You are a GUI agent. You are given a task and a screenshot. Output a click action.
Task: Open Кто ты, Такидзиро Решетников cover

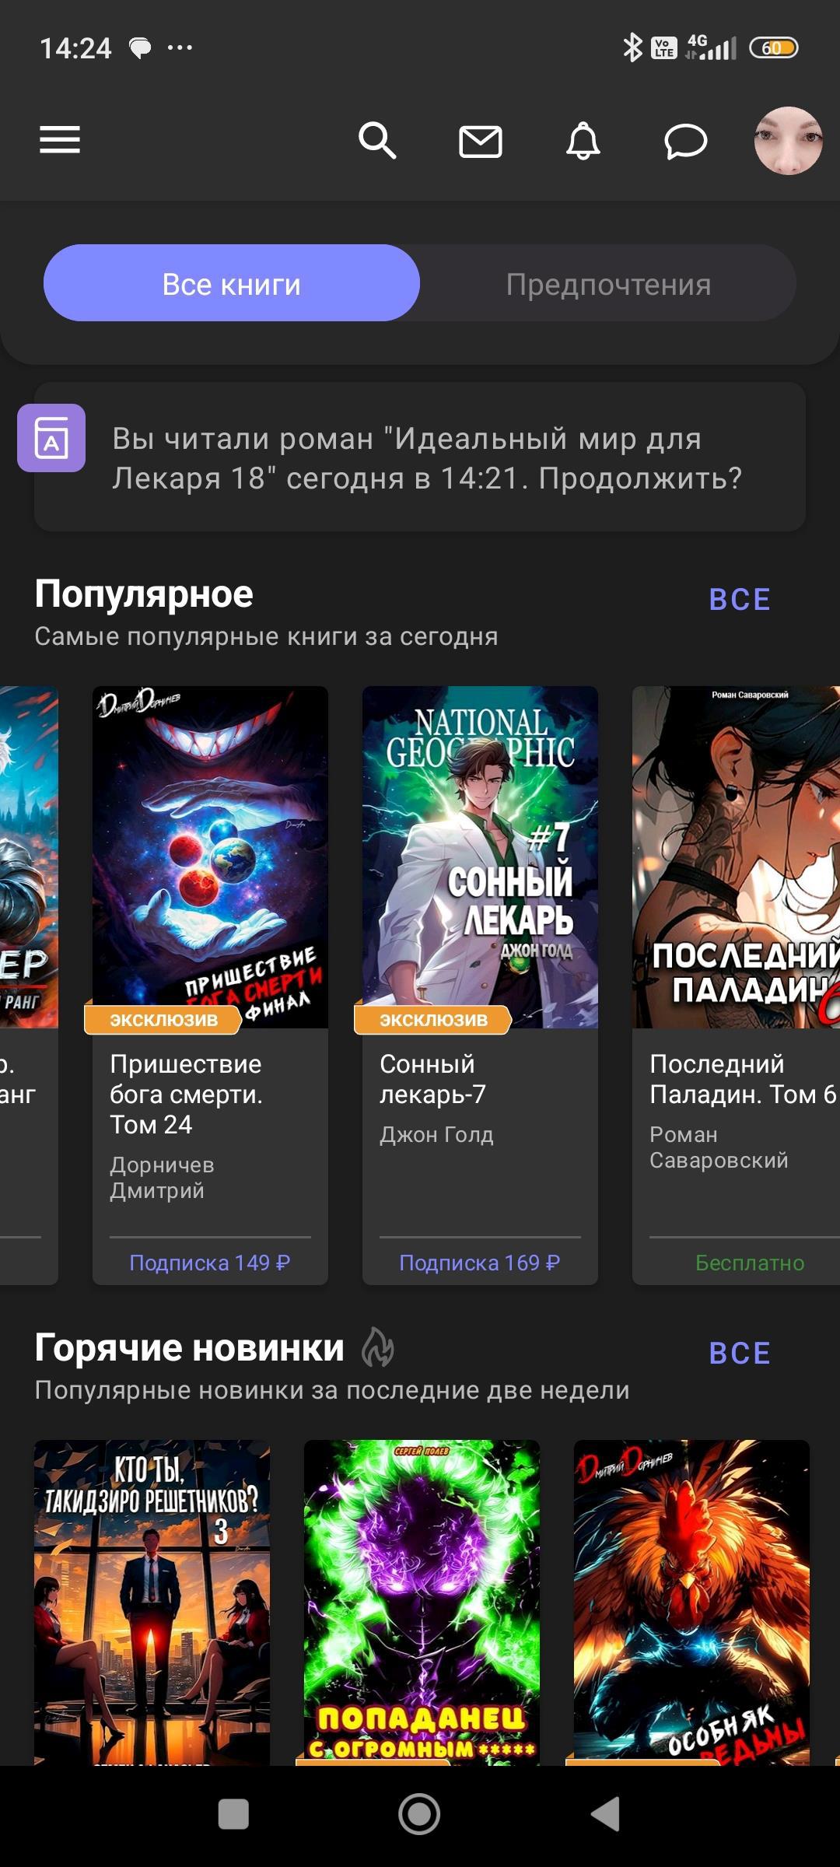click(x=152, y=1603)
